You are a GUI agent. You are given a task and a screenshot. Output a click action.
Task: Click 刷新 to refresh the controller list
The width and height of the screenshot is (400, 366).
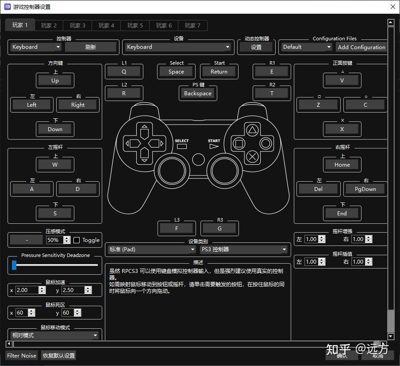pos(91,47)
